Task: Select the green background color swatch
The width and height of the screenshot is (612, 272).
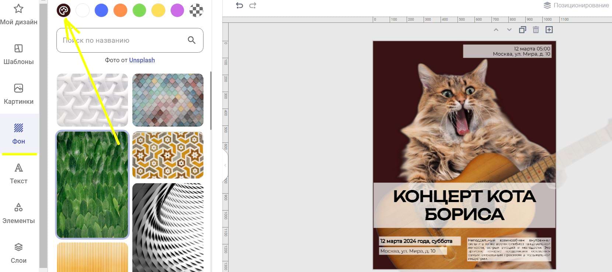Action: [139, 10]
